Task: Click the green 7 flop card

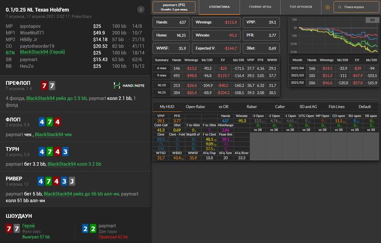Action: 50,122
